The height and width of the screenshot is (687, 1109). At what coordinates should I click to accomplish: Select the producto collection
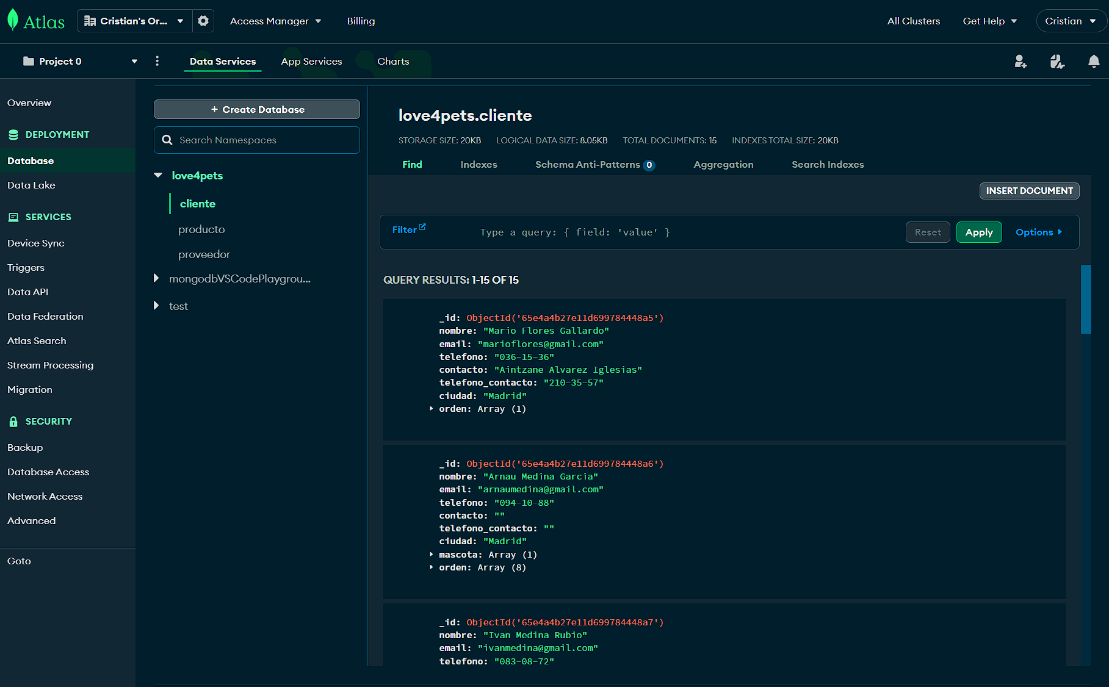[201, 229]
